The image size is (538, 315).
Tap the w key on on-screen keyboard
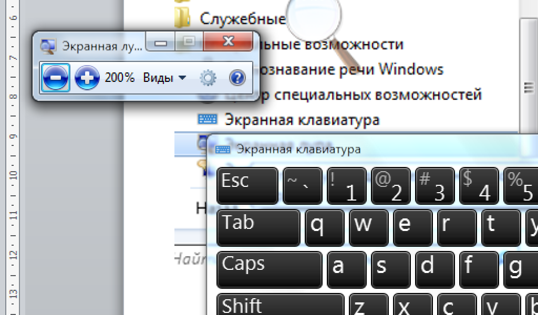(368, 228)
